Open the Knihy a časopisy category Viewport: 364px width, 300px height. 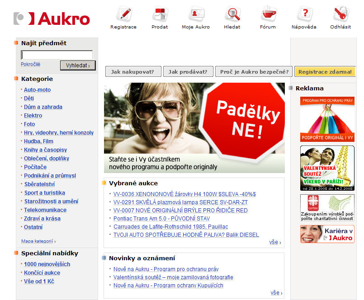coord(45,150)
